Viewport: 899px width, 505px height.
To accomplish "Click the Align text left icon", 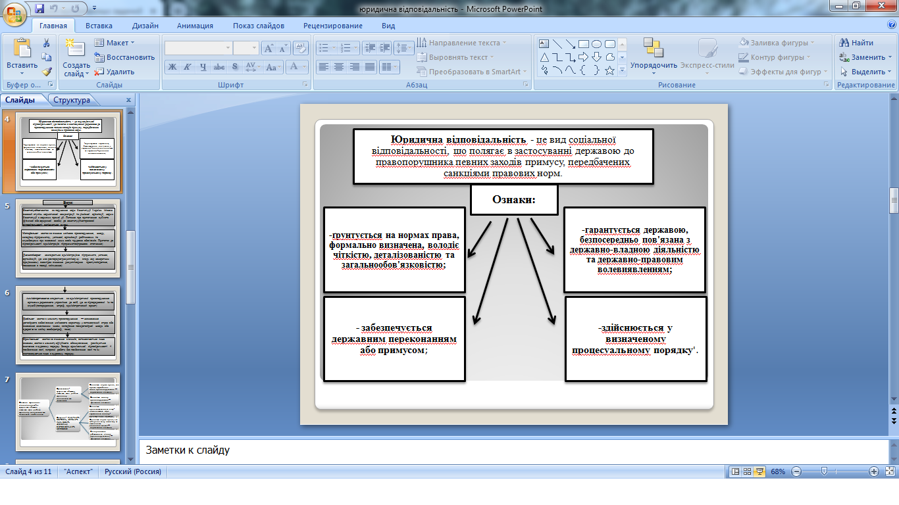I will 323,66.
